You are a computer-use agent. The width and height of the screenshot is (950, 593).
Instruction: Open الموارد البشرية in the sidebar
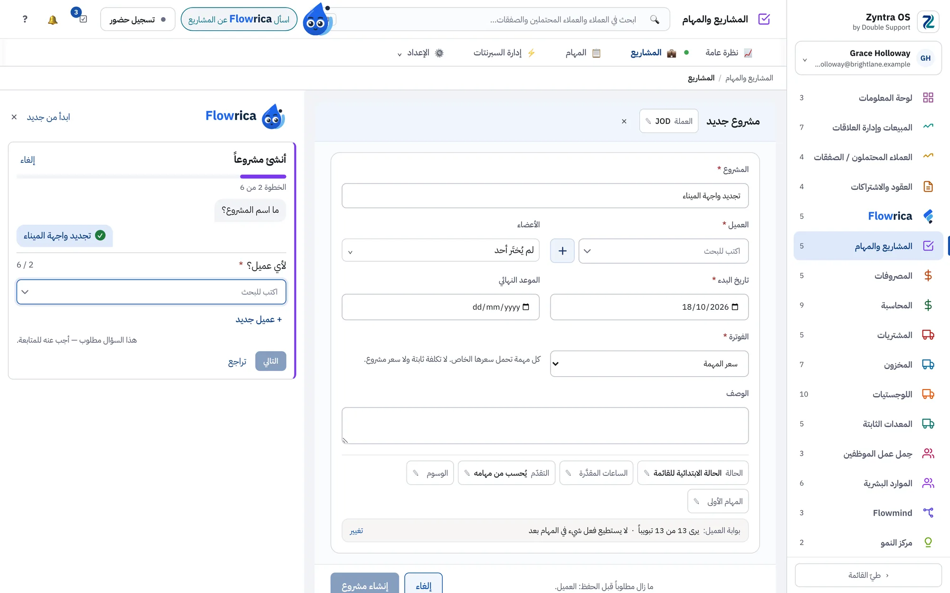coord(868,483)
